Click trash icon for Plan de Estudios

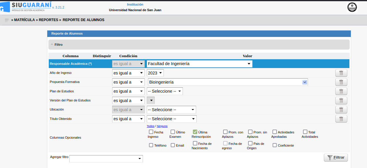pos(341,91)
